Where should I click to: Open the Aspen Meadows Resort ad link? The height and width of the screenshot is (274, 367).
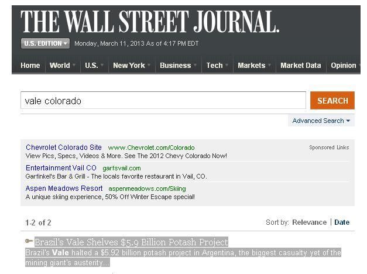[64, 189]
